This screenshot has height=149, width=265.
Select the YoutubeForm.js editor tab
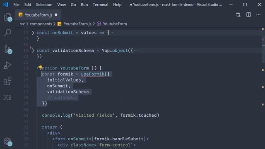pyautogui.click(x=38, y=15)
